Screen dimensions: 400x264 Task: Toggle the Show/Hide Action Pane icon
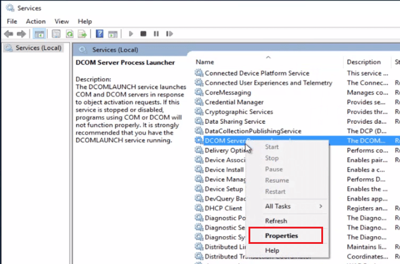(112, 34)
